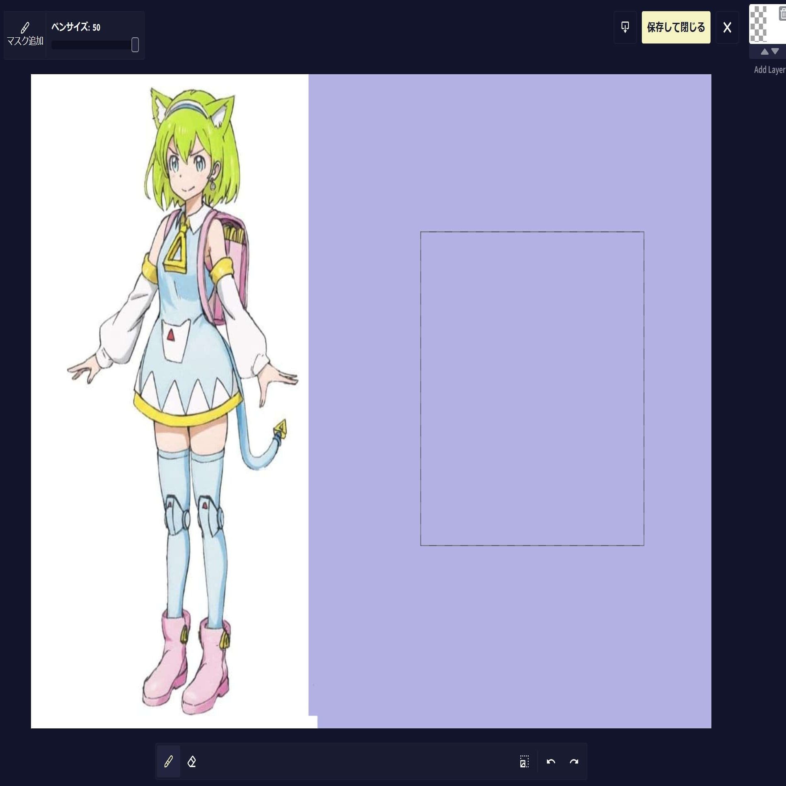The width and height of the screenshot is (786, 786).
Task: Select the マスク追加 pen tool
Action: point(25,35)
